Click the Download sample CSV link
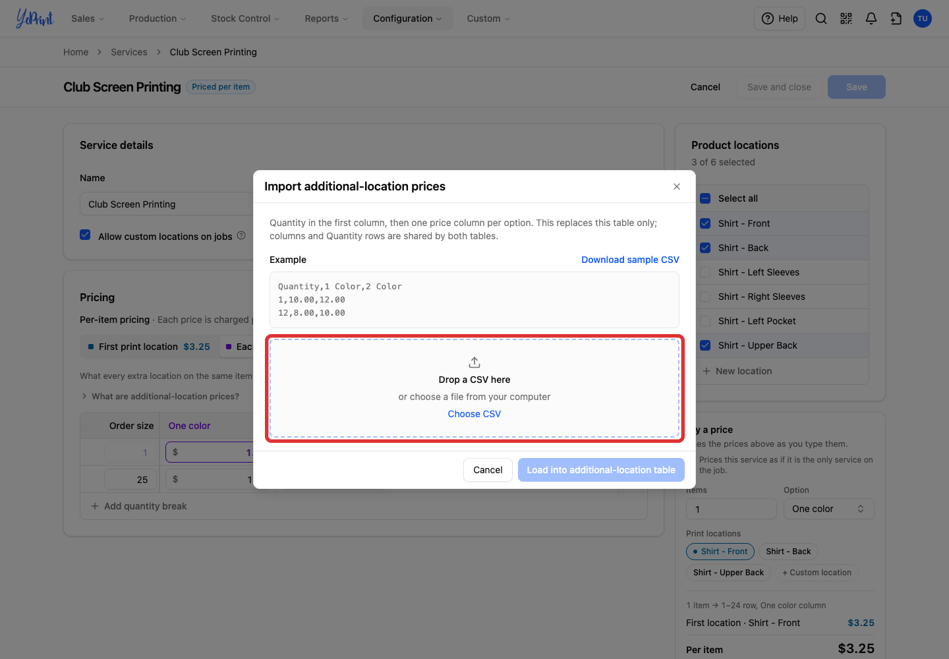This screenshot has width=949, height=659. (630, 260)
